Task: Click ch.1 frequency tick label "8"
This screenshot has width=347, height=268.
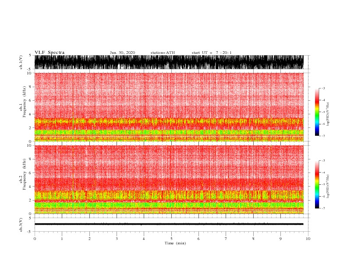Action: tap(30, 87)
